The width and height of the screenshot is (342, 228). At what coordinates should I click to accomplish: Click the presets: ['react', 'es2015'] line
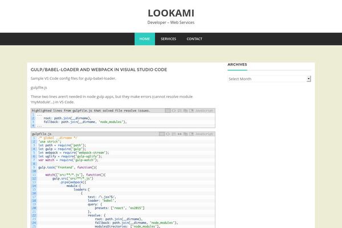coord(120,208)
